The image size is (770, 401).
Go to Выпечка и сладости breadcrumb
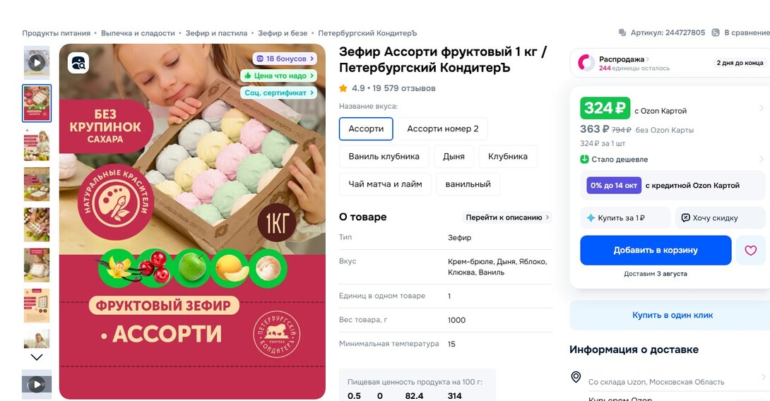coord(138,33)
